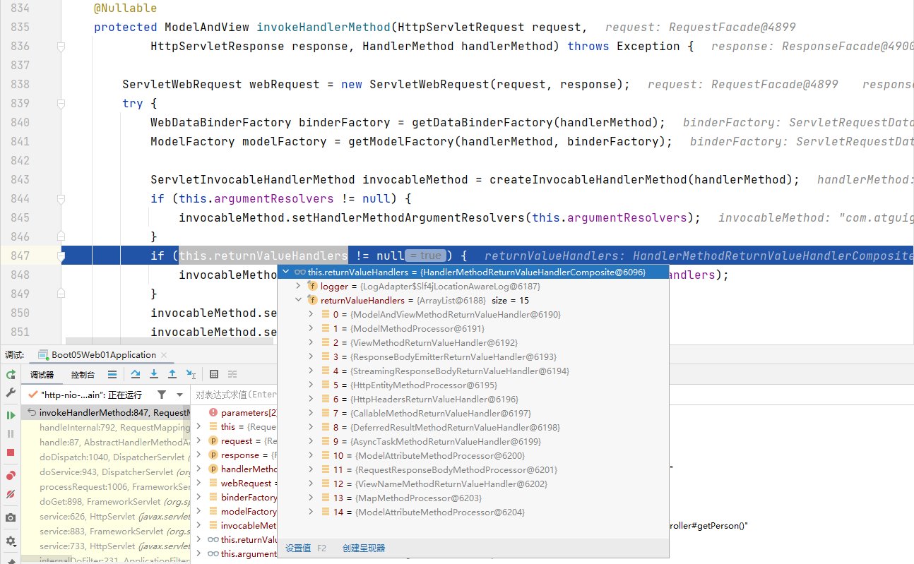The height and width of the screenshot is (564, 914).
Task: Expand element 3 ResponseBodyEmitterReturnValueHandler
Action: coord(311,356)
